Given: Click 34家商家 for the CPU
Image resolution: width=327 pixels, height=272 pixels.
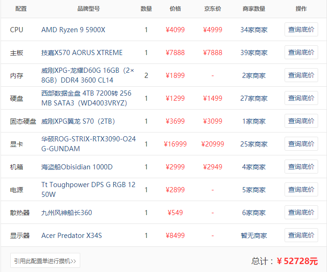Looking at the screenshot, I should [254, 30].
